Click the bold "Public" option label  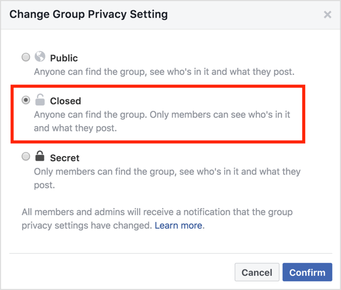(x=64, y=58)
